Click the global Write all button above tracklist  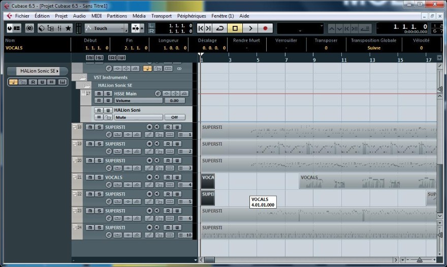pyautogui.click(x=121, y=57)
